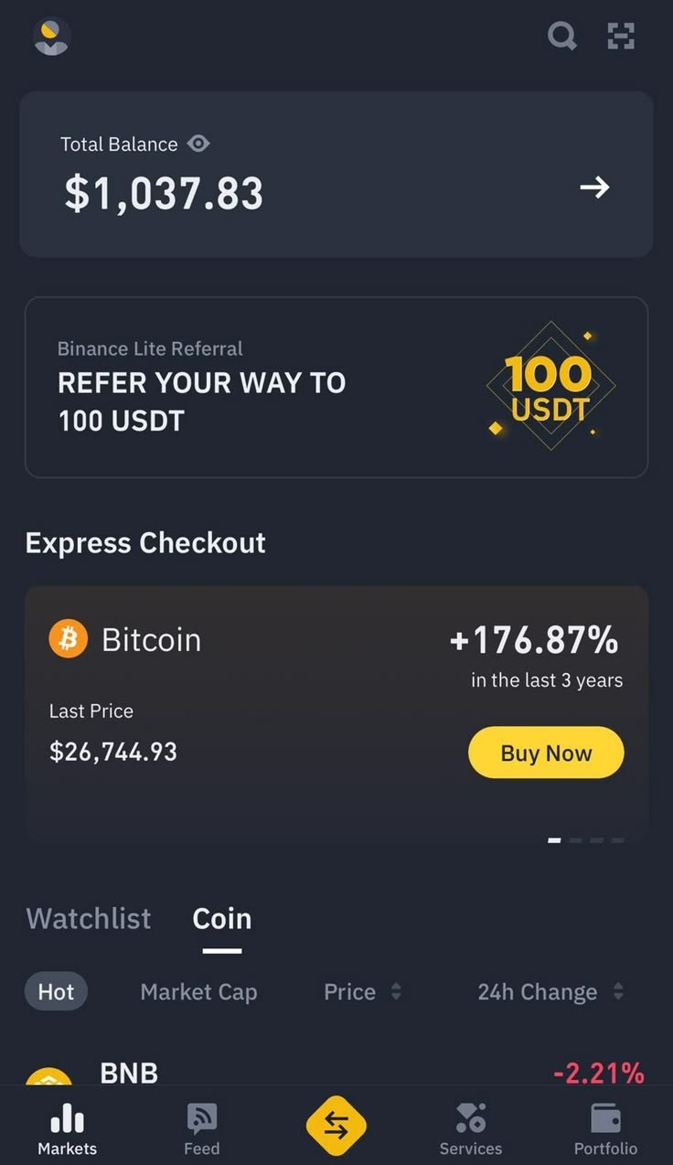Open the Binance Lite Referral banner
This screenshot has height=1165, width=673.
point(336,386)
